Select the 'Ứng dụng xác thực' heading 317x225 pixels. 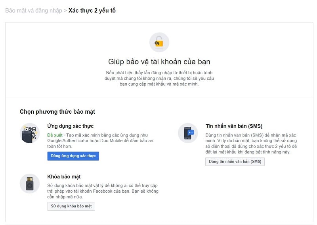point(71,126)
